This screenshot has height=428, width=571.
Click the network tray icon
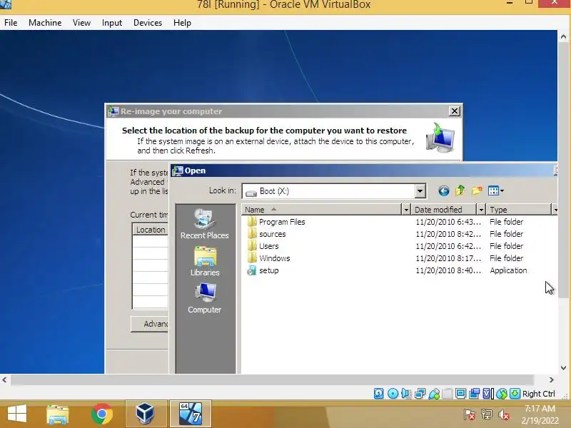[487, 414]
